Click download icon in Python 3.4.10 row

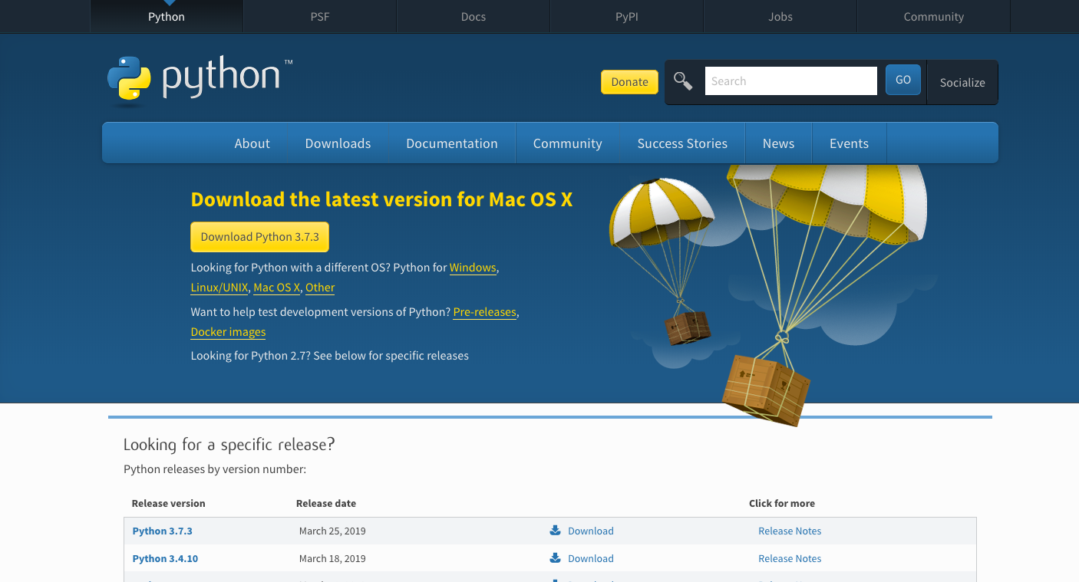coord(556,558)
